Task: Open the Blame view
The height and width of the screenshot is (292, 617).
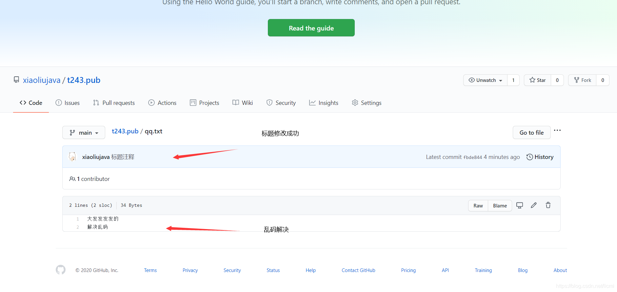Action: (500, 205)
